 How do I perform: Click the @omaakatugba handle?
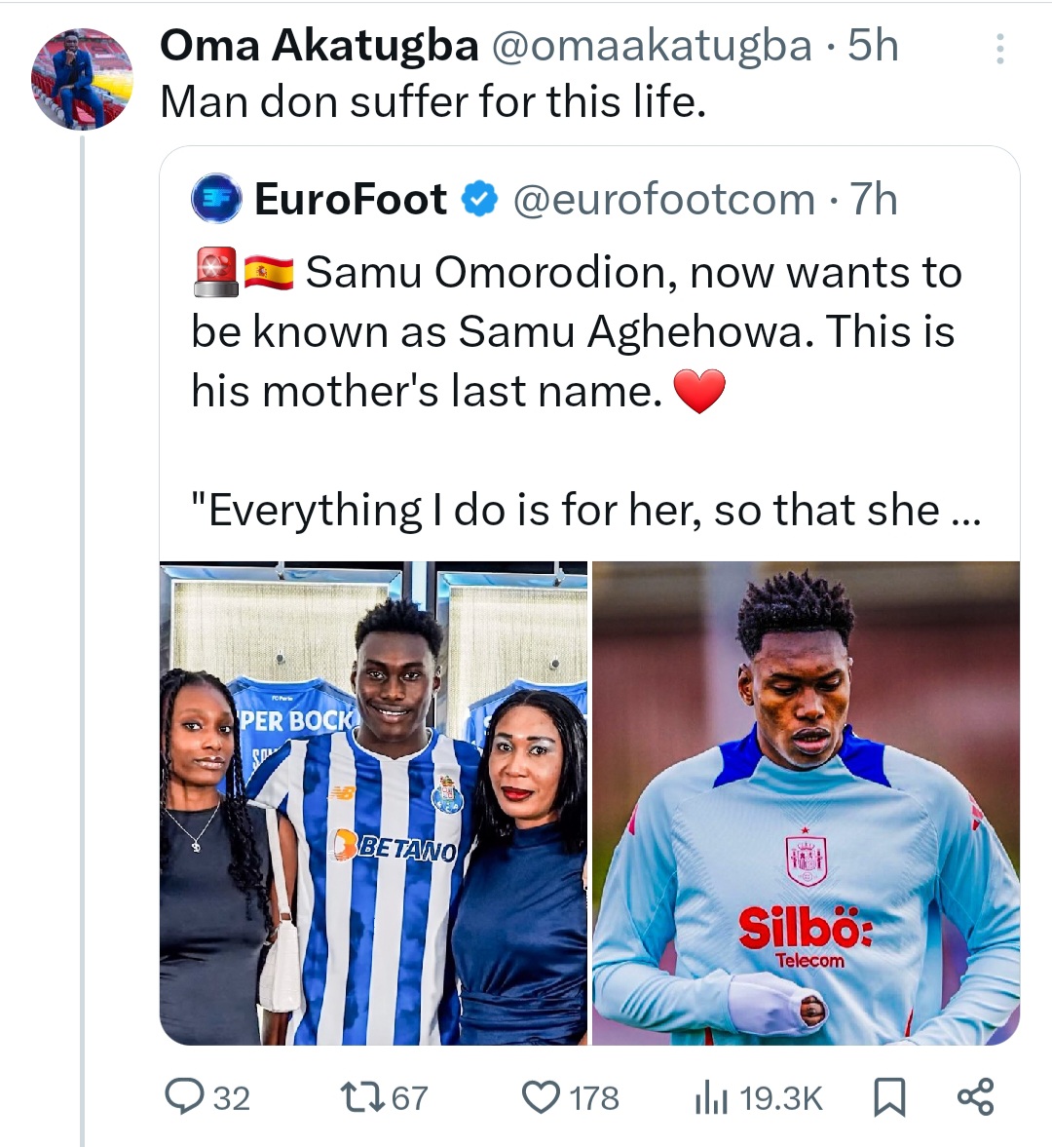click(x=652, y=46)
